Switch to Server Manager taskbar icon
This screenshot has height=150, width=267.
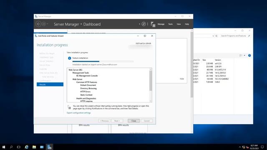[x=49, y=147]
